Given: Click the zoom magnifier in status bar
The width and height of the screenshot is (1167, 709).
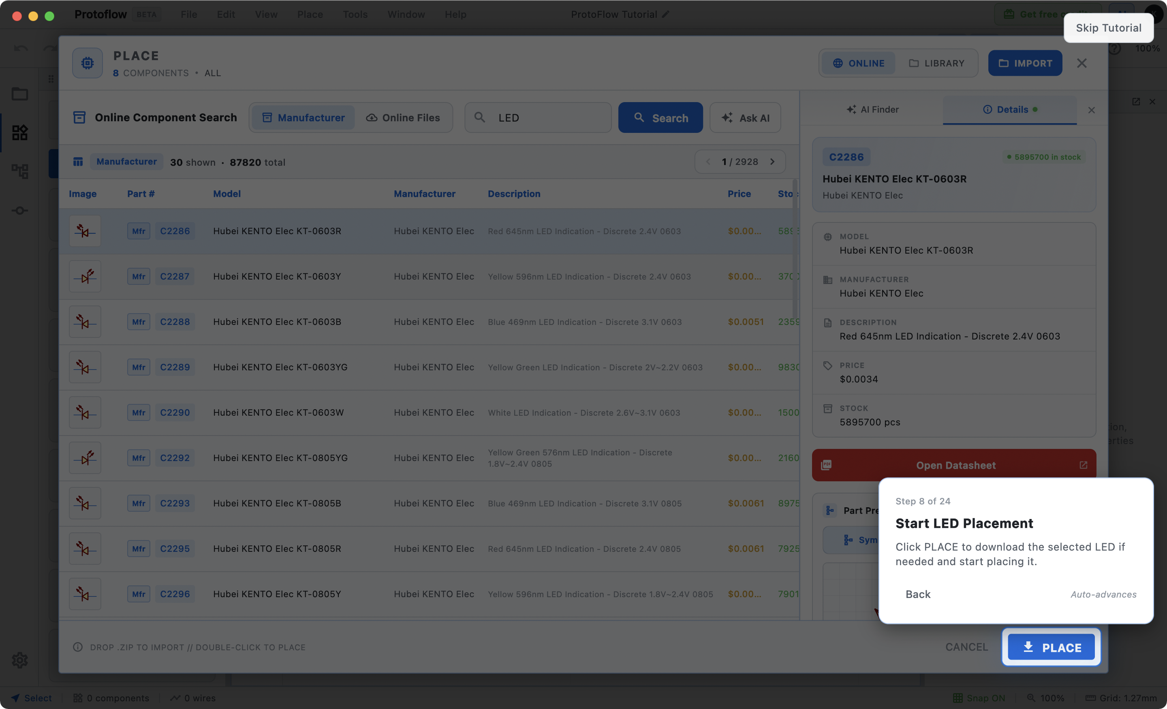Looking at the screenshot, I should tap(1030, 698).
